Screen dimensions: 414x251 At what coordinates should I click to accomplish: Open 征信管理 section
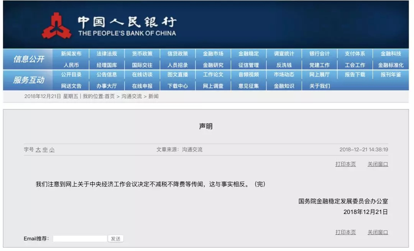tap(248, 65)
